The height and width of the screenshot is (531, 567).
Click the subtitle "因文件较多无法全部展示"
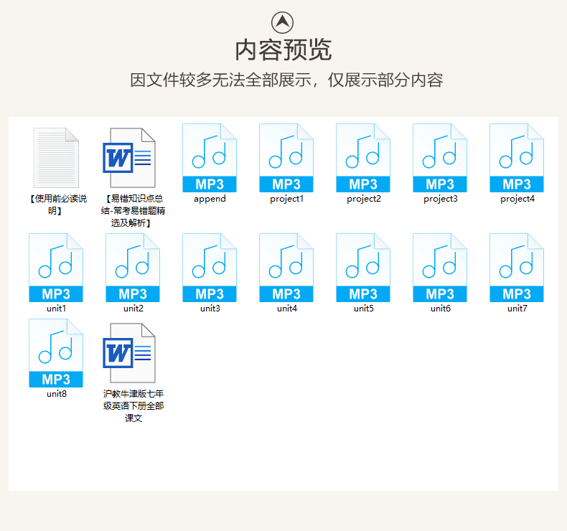220,80
